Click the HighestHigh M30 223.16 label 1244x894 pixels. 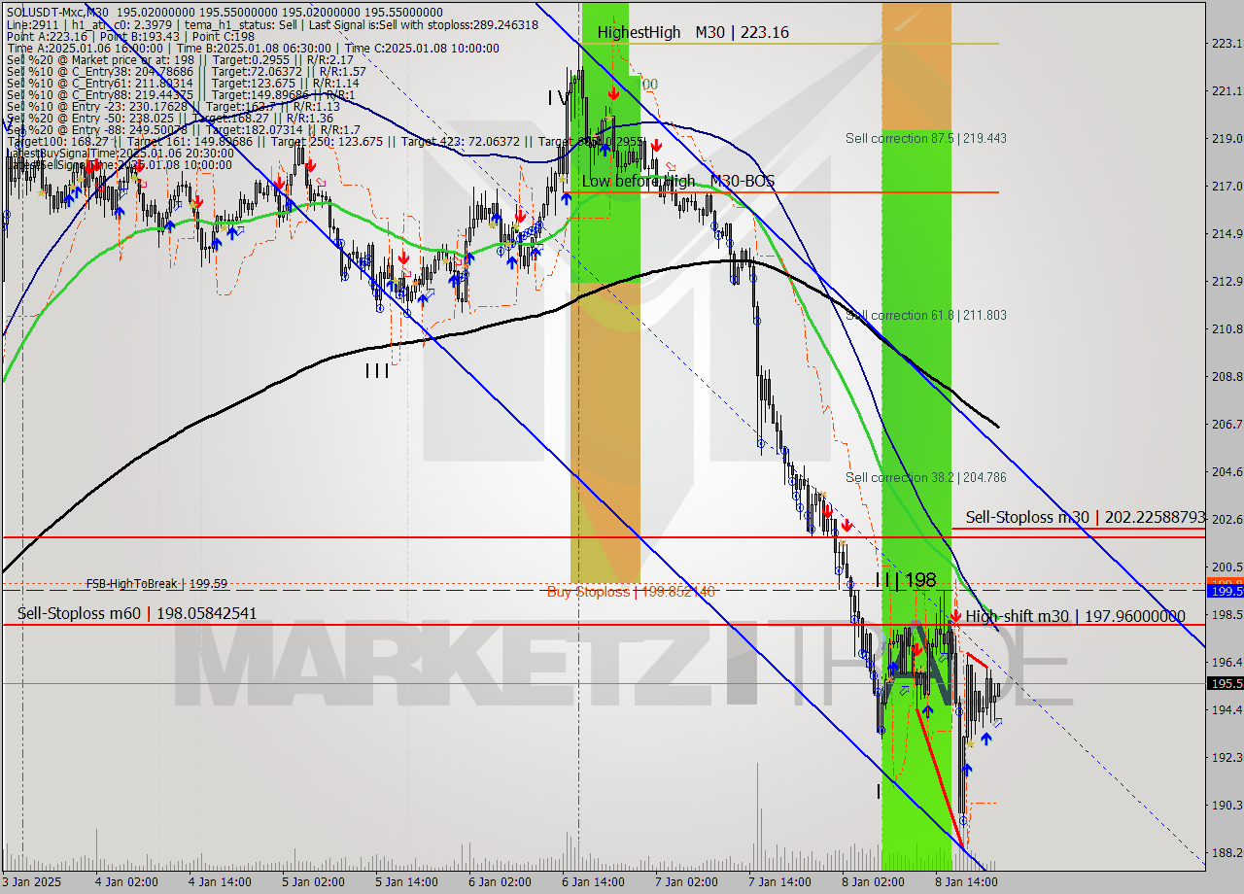pos(693,32)
